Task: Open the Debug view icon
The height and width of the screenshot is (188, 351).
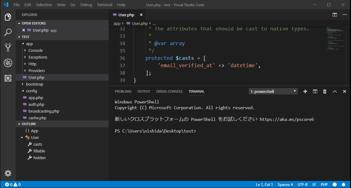Action: [8, 63]
